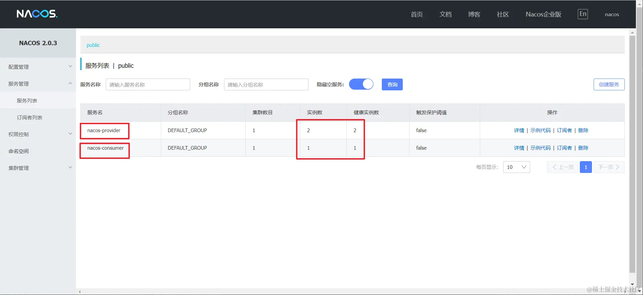This screenshot has height=295, width=643.
Task: Toggle the hide empty services switch
Action: (361, 84)
